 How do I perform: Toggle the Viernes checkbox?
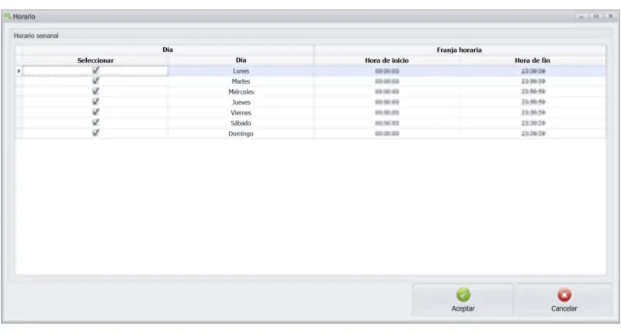[x=95, y=112]
